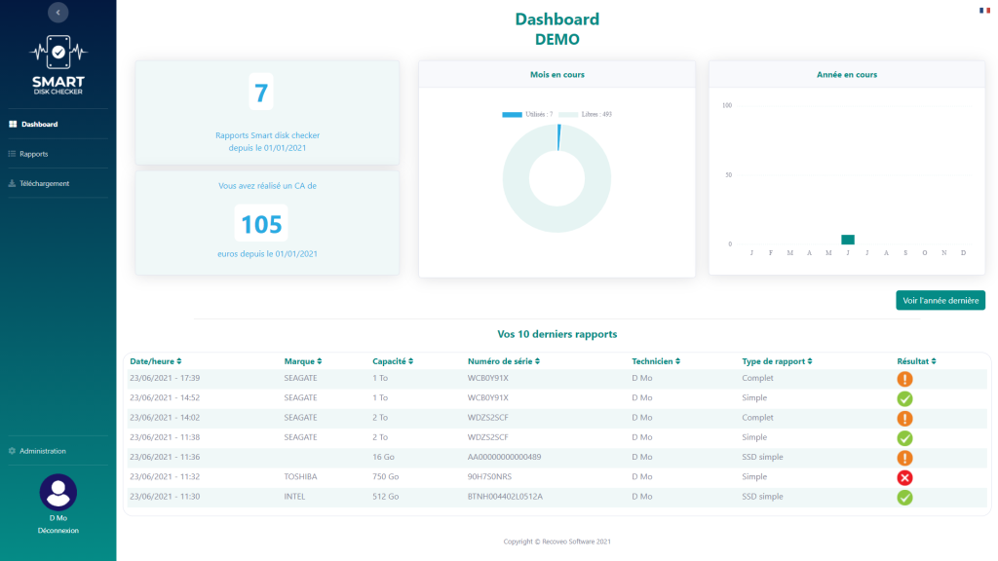Click the green check result icon for INTEL
This screenshot has height=561, width=998.
(904, 497)
